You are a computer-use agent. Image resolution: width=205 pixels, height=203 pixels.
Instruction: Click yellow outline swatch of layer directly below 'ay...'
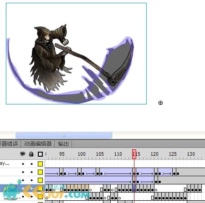tap(40, 172)
